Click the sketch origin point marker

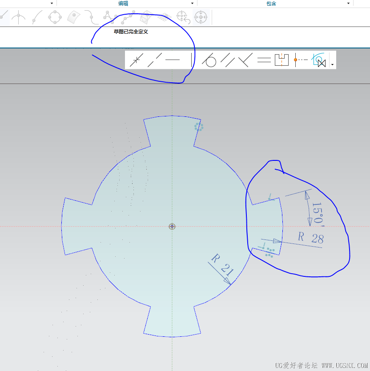click(x=172, y=227)
